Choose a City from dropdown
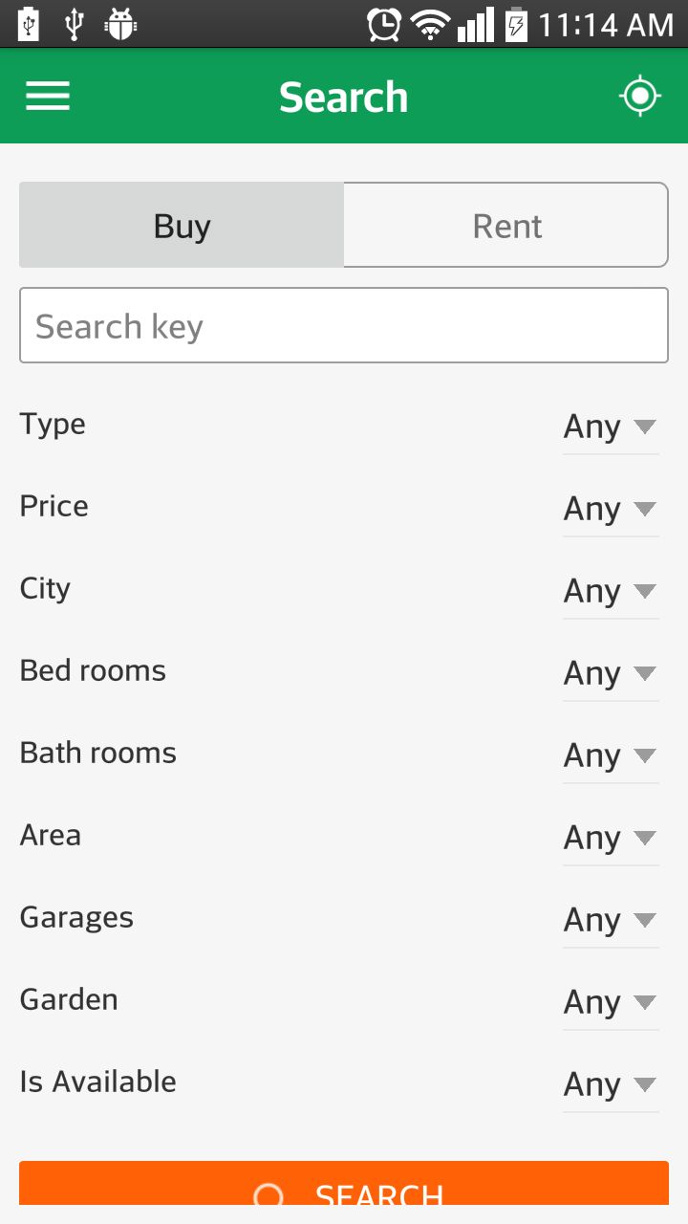The image size is (688, 1224). point(610,591)
